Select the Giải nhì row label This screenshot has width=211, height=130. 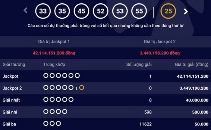[x=11, y=112]
